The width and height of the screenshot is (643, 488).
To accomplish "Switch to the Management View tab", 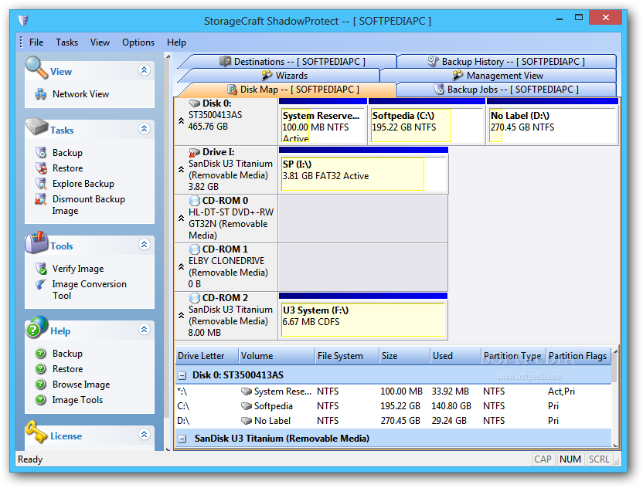I will (x=498, y=76).
